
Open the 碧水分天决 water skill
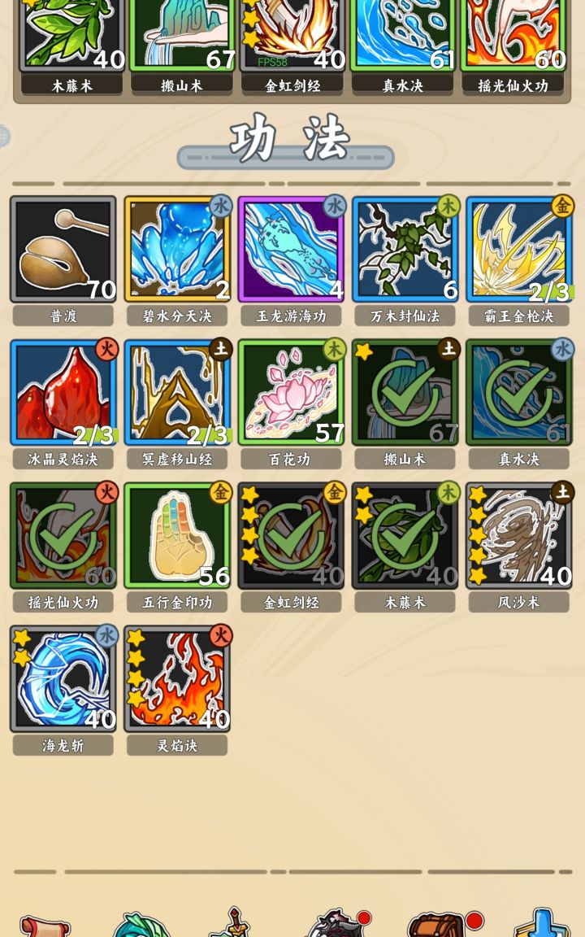[x=177, y=249]
